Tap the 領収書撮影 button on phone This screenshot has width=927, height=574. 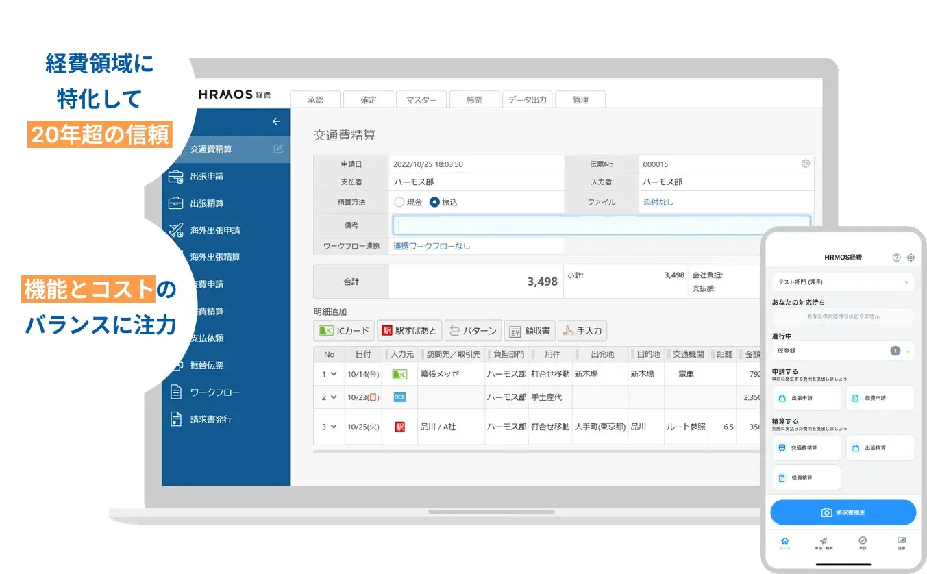(843, 512)
